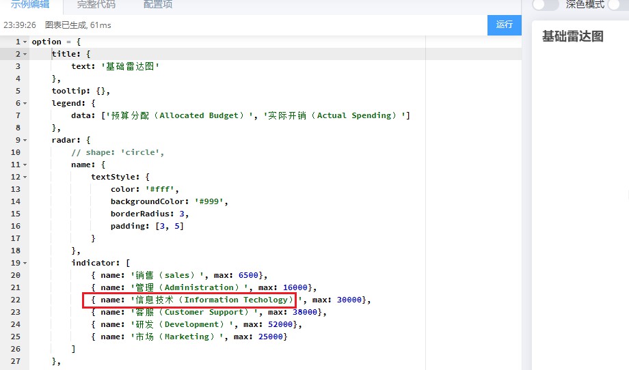Click the 23:39:26 timestamp

pos(20,25)
